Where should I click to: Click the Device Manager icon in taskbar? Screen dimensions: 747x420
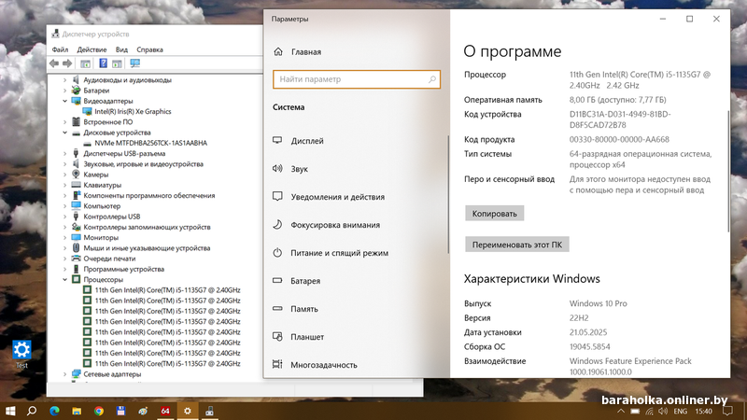pos(209,411)
